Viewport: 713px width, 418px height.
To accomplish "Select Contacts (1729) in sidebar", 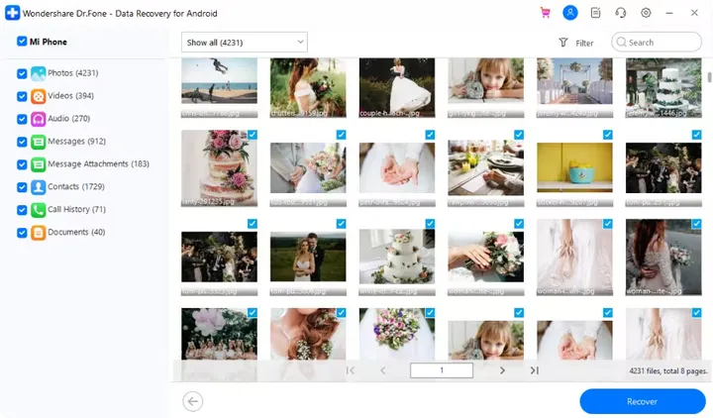I will point(76,187).
